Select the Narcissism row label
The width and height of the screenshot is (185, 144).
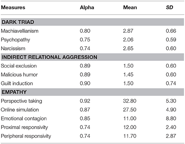click(13, 48)
